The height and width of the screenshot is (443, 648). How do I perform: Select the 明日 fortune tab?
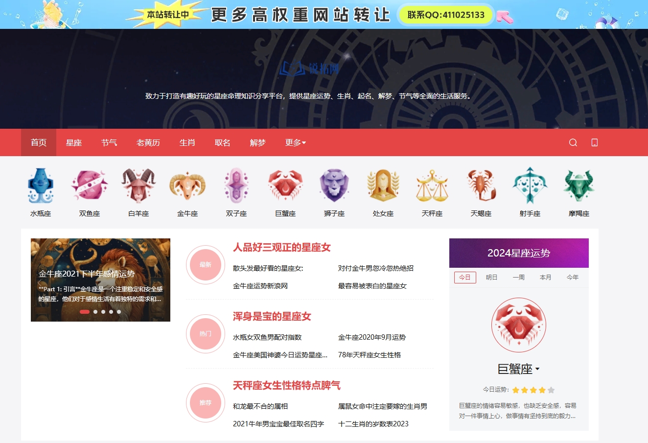point(492,278)
